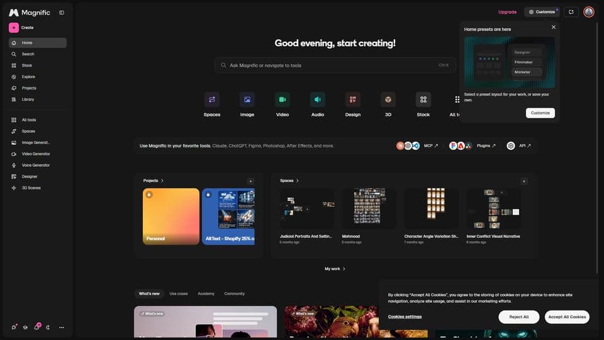Open All tools in the sidebar
The height and width of the screenshot is (340, 604).
pyautogui.click(x=38, y=120)
